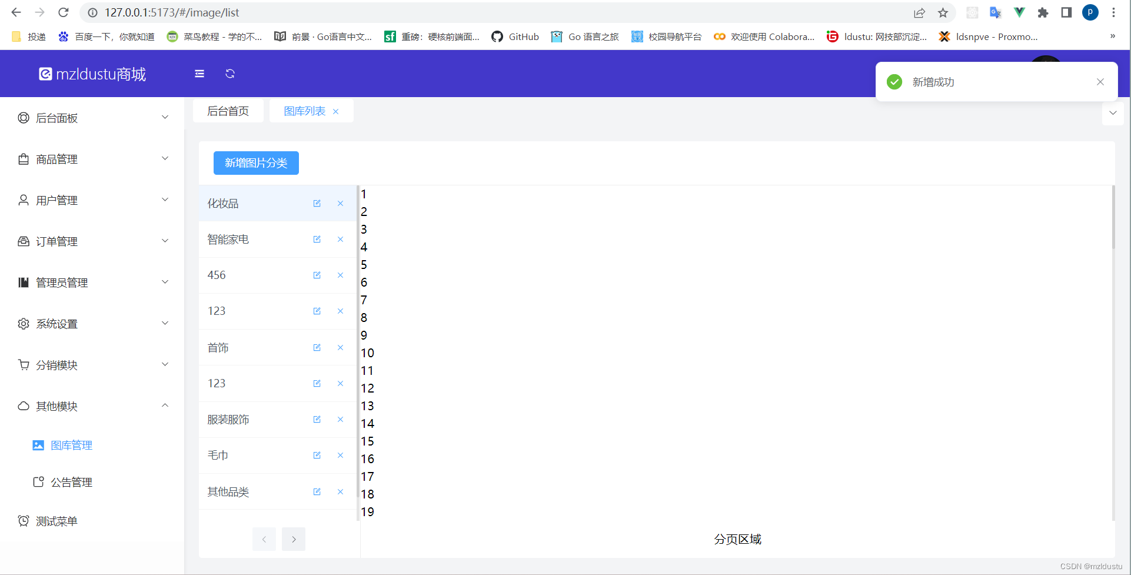
Task: Open the Go 语言之旅 bookmark
Action: pyautogui.click(x=585, y=36)
